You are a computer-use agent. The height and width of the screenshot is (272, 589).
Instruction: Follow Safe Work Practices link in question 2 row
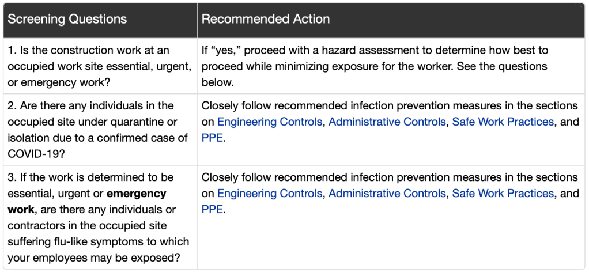503,122
